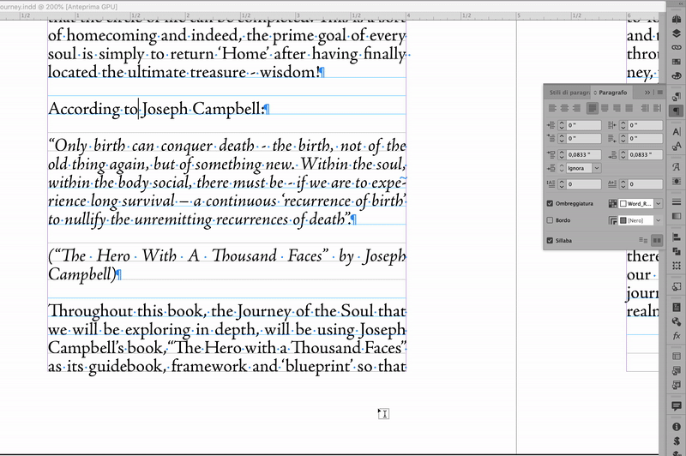Viewport: 686px width, 456px height.
Task: Click the right indent value field
Action: [646, 125]
